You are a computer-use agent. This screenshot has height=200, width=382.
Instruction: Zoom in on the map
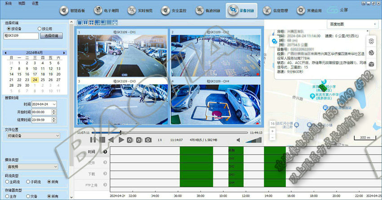point(272,131)
